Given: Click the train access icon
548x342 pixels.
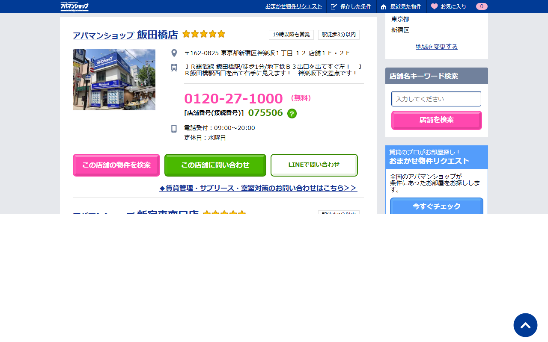Looking at the screenshot, I should pyautogui.click(x=174, y=68).
